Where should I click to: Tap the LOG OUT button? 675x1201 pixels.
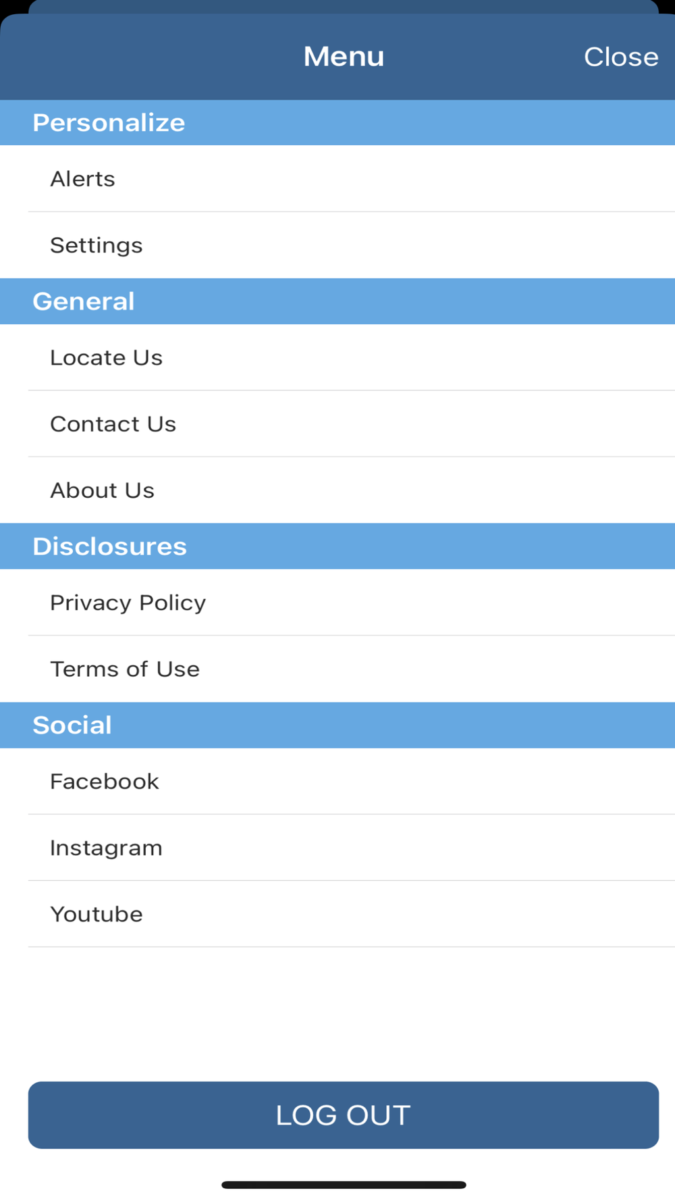click(x=344, y=1115)
